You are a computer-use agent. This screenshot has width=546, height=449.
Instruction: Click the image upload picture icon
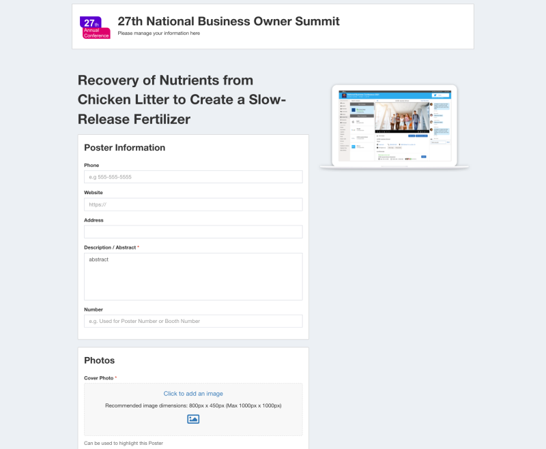point(193,419)
